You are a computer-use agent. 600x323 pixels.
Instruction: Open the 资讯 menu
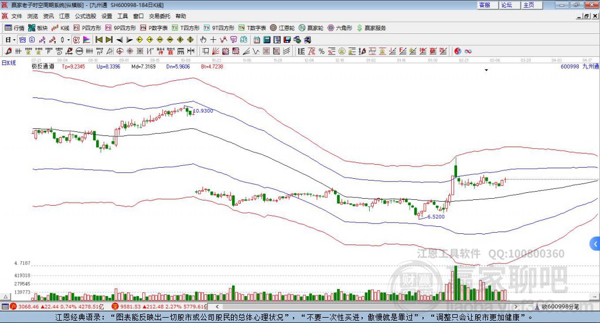(48, 16)
